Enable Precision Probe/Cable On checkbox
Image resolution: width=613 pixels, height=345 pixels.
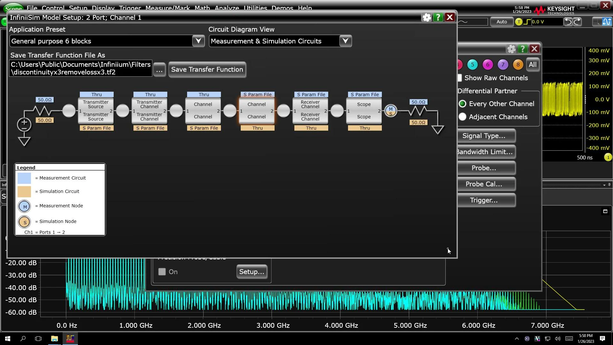click(162, 272)
